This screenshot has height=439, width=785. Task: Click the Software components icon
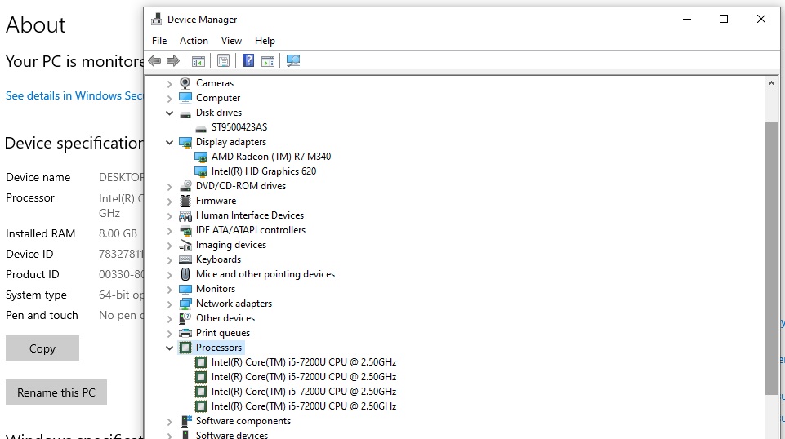[185, 421]
